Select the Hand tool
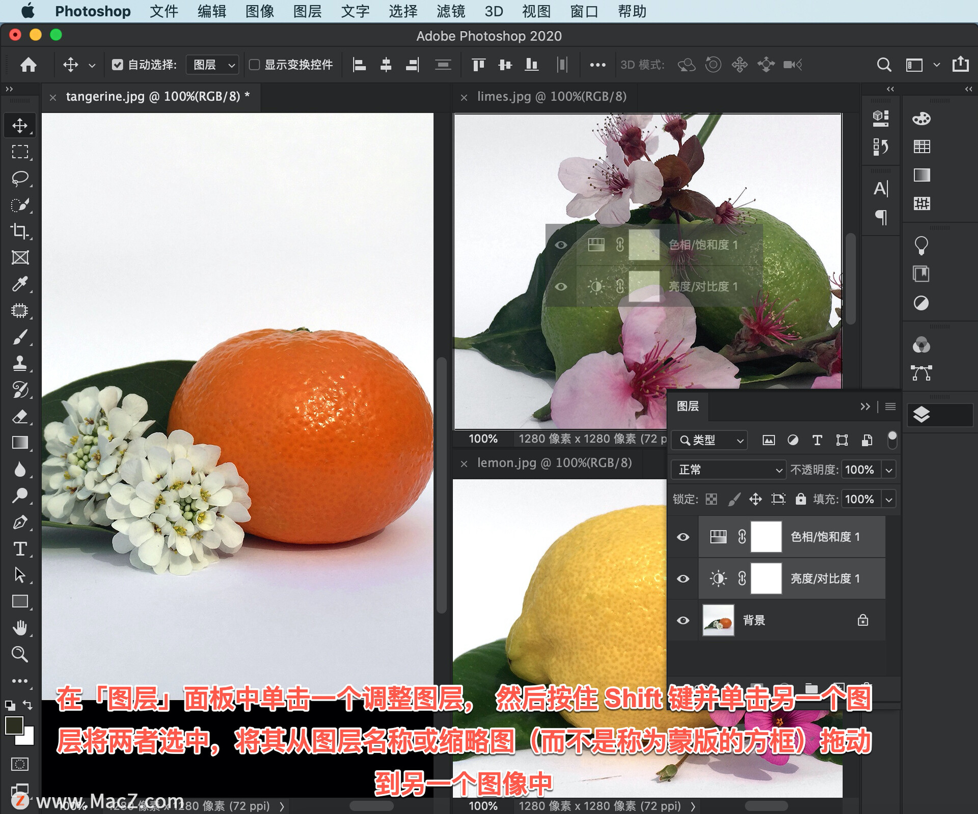The height and width of the screenshot is (814, 978). tap(20, 628)
